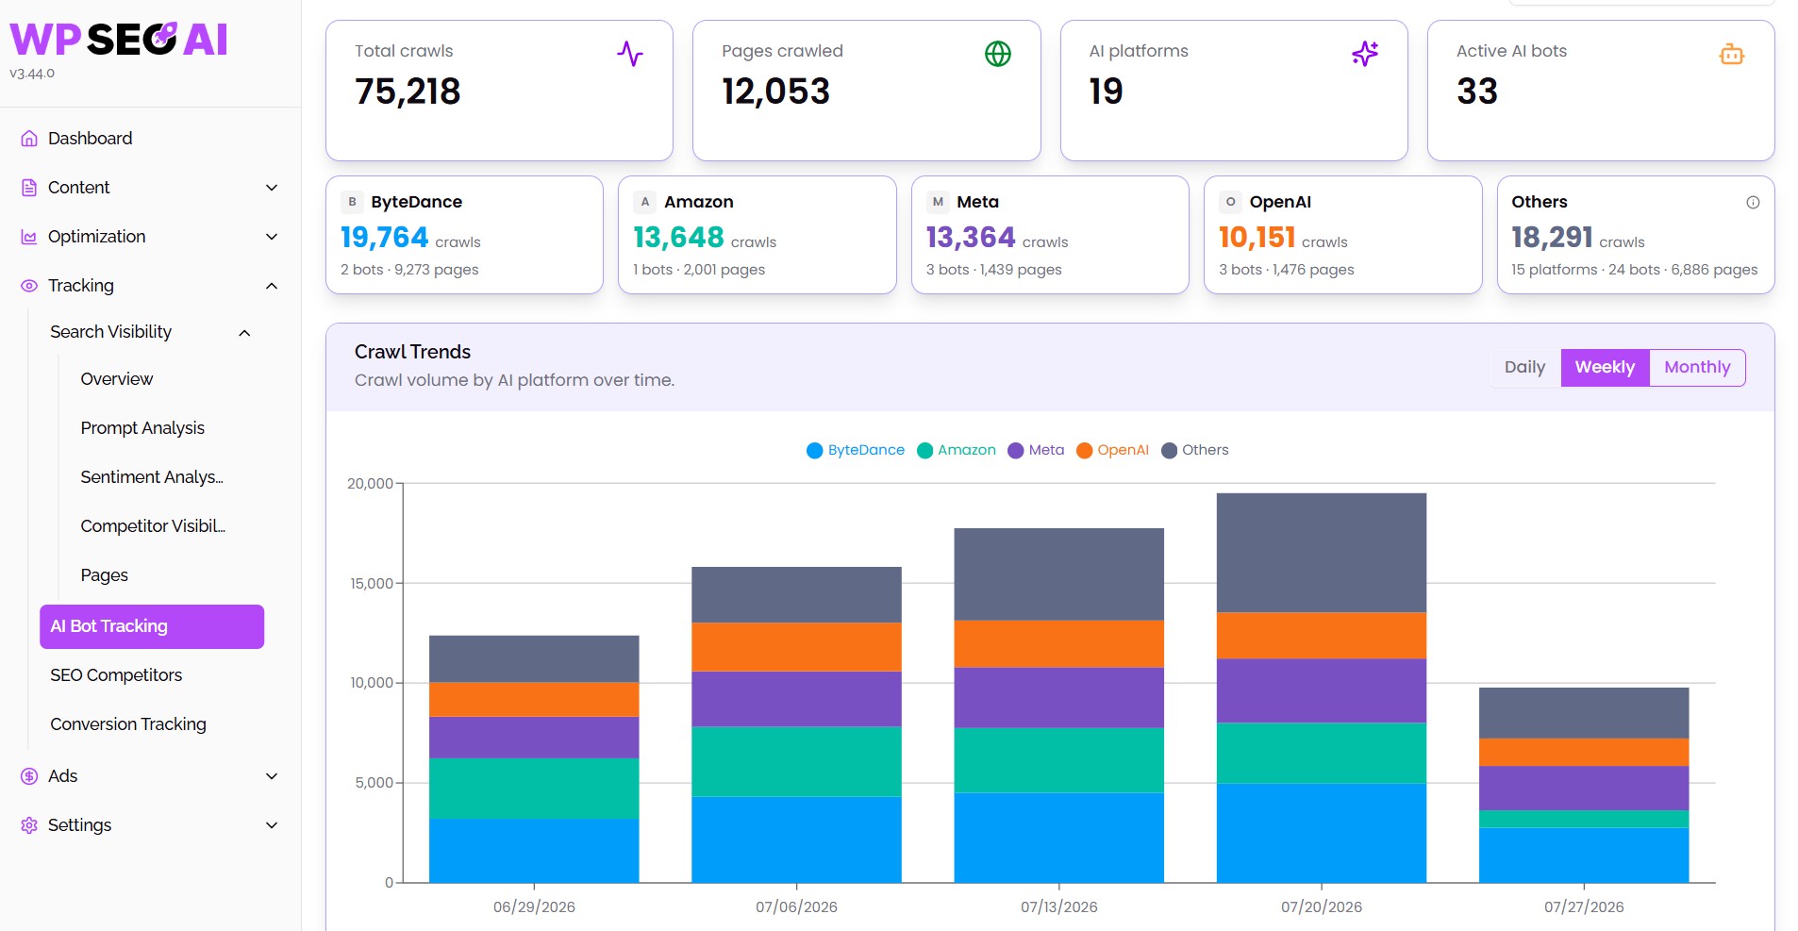Collapse the Search Visibility section
This screenshot has height=931, width=1798.
click(x=244, y=332)
